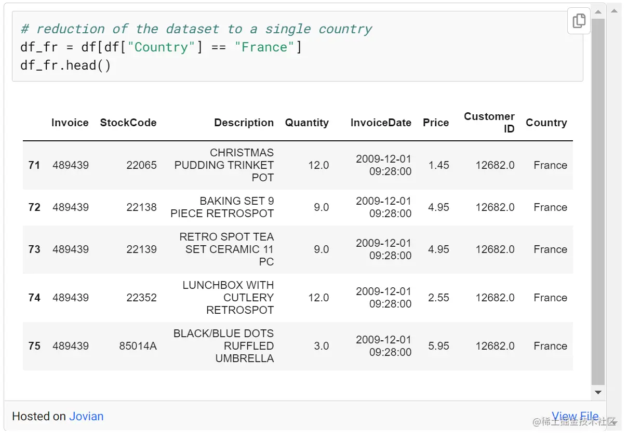Copy the code with the clipboard icon
The width and height of the screenshot is (628, 439).
[x=579, y=21]
